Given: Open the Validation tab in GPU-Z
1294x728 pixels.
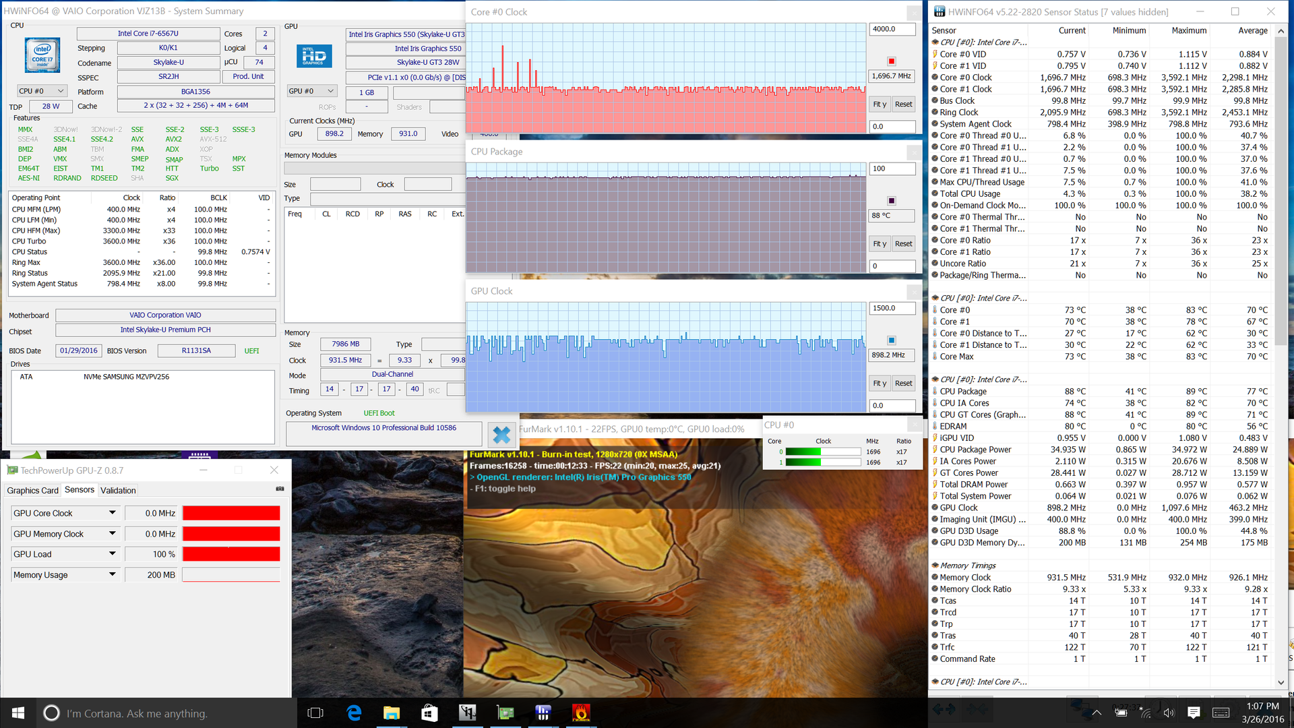Looking at the screenshot, I should click(118, 491).
